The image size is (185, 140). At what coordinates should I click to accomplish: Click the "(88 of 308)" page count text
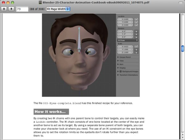[x=37, y=9]
